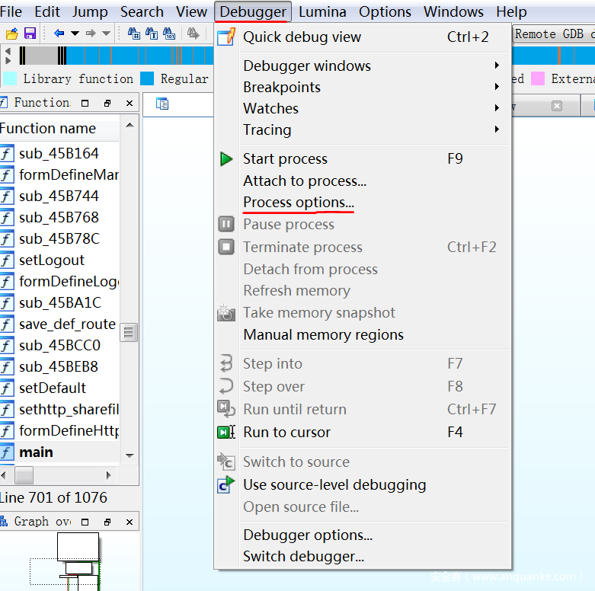Screen dimensions: 595x591
Task: Click the Step over icon
Action: click(x=226, y=386)
